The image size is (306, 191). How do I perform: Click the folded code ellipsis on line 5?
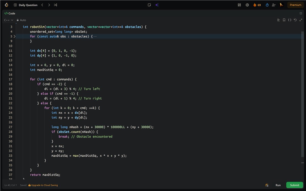(95, 36)
